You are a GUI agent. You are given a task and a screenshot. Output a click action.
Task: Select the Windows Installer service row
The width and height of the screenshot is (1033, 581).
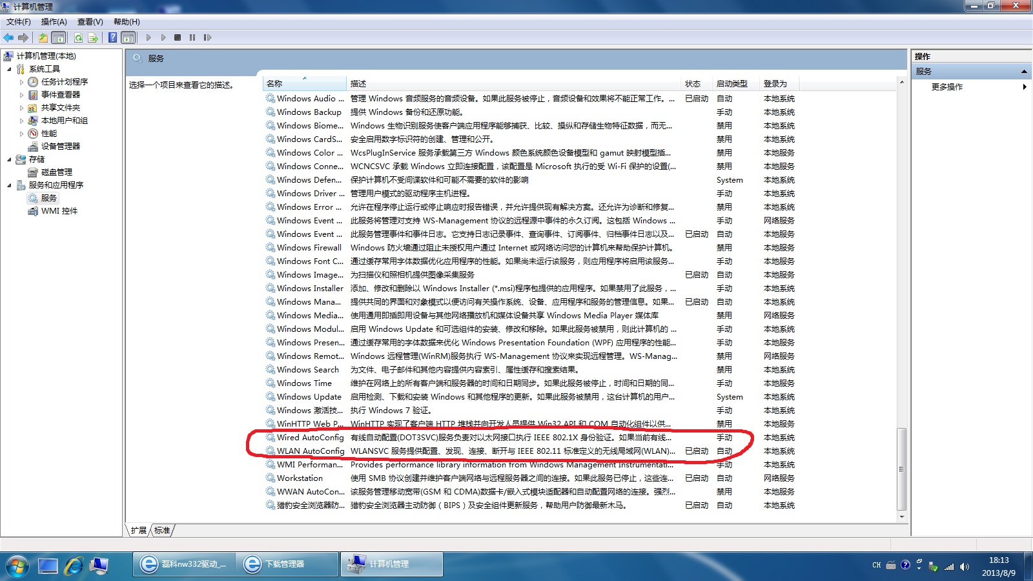point(531,289)
